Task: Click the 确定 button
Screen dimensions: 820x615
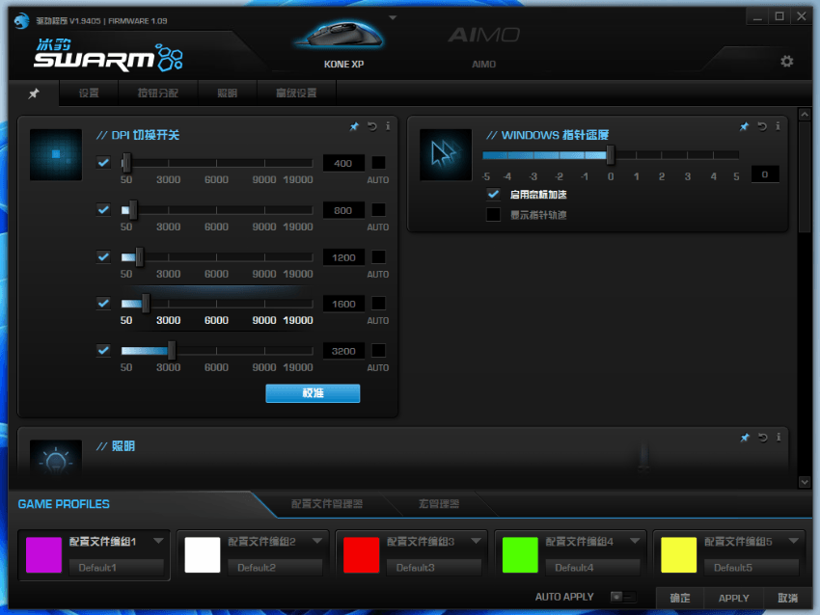Action: pos(680,598)
